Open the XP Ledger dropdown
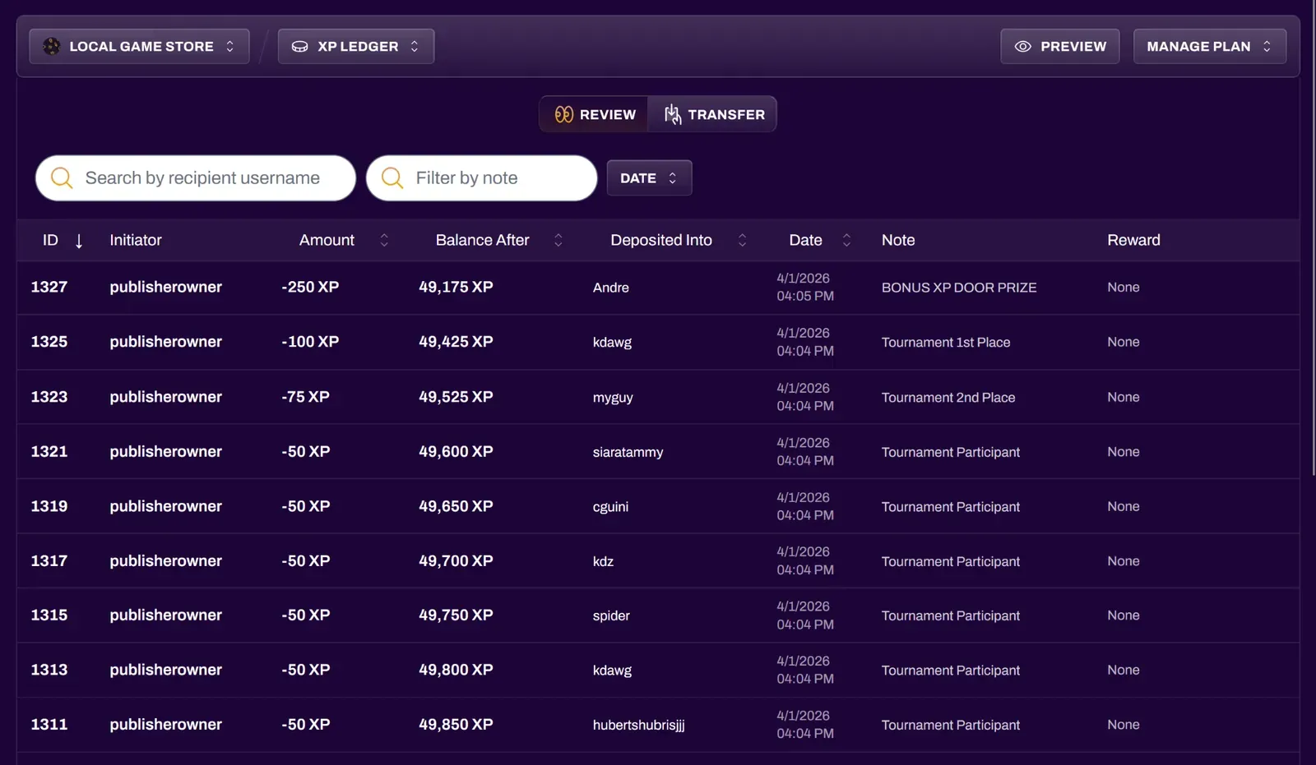The height and width of the screenshot is (765, 1316). (356, 47)
